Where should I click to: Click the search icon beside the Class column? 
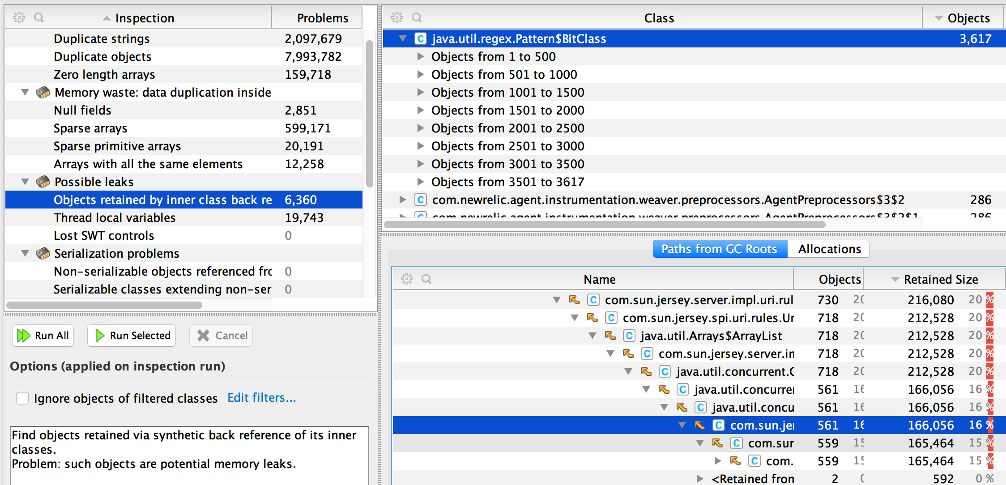[416, 17]
